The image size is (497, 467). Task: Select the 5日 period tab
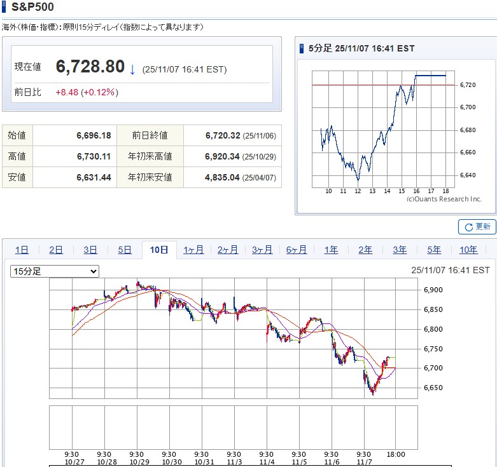(125, 250)
